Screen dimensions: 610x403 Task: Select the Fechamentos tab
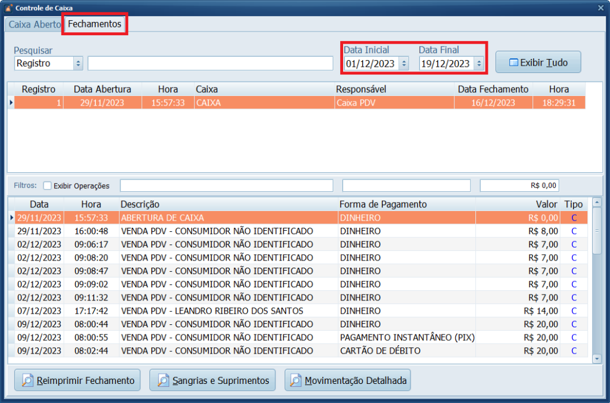[95, 24]
